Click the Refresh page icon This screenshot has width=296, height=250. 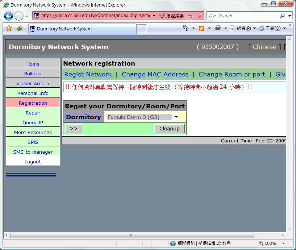coord(191,16)
